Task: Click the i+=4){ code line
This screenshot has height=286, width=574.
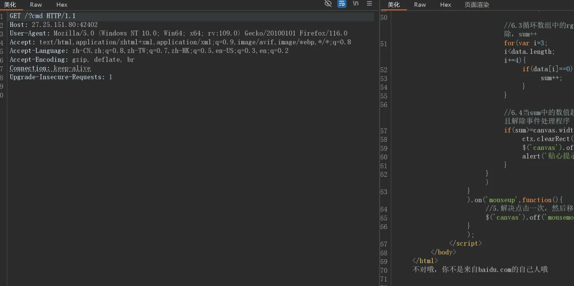Action: click(515, 61)
